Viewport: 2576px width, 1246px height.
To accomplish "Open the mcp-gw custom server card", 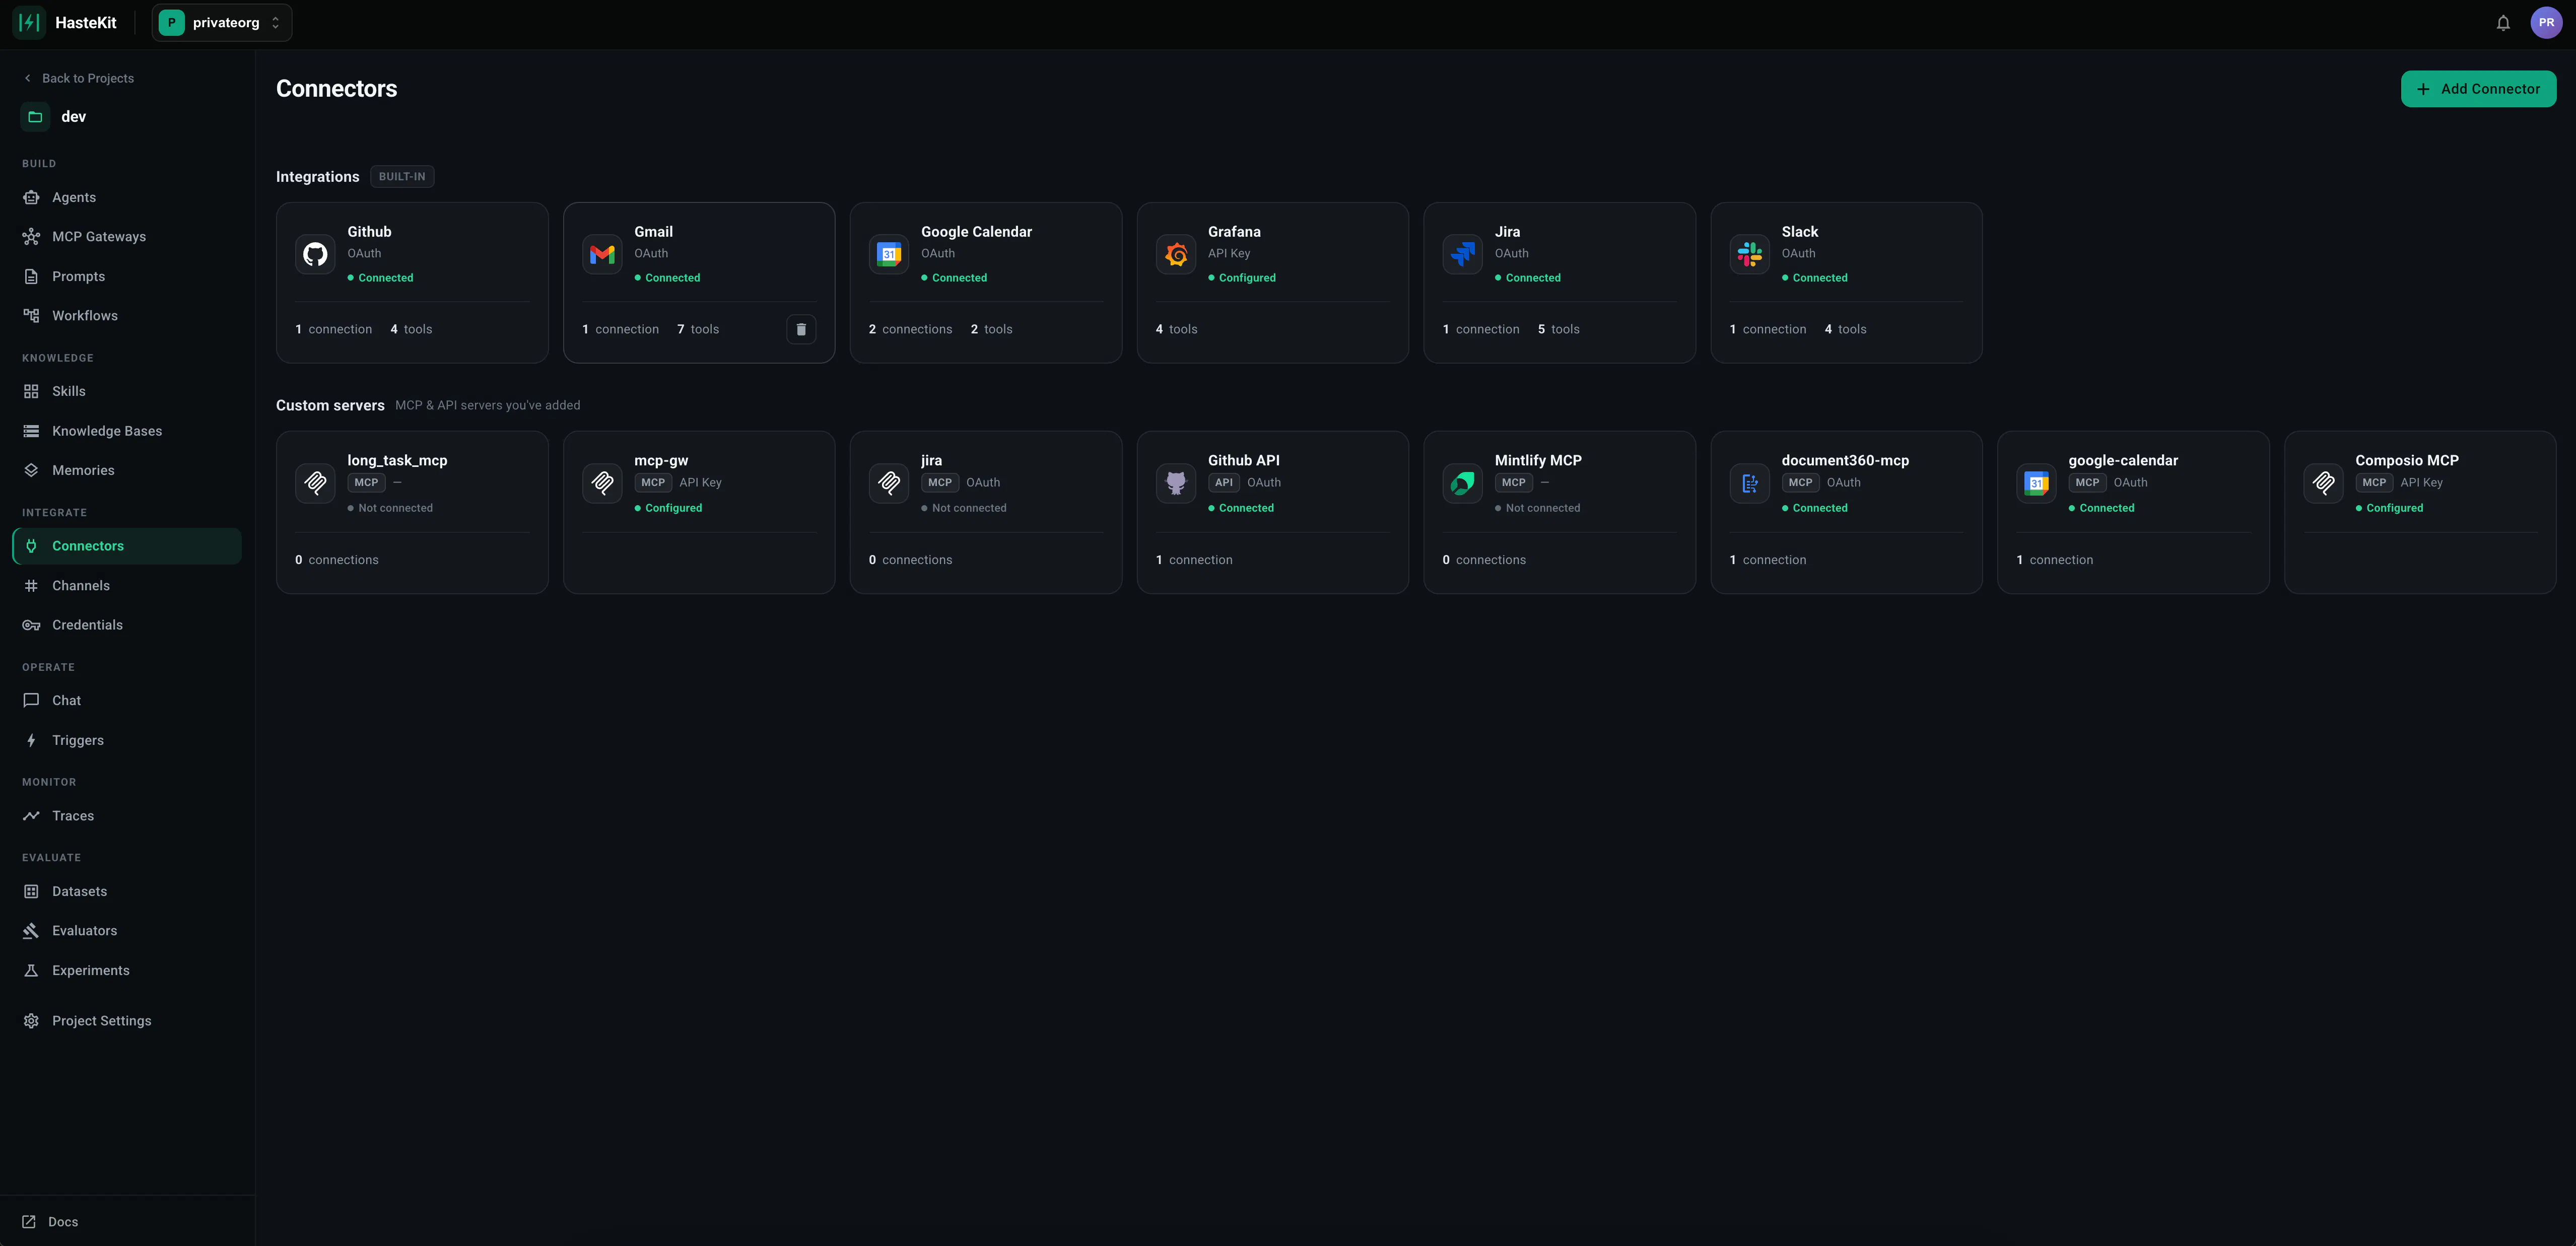I will [699, 512].
